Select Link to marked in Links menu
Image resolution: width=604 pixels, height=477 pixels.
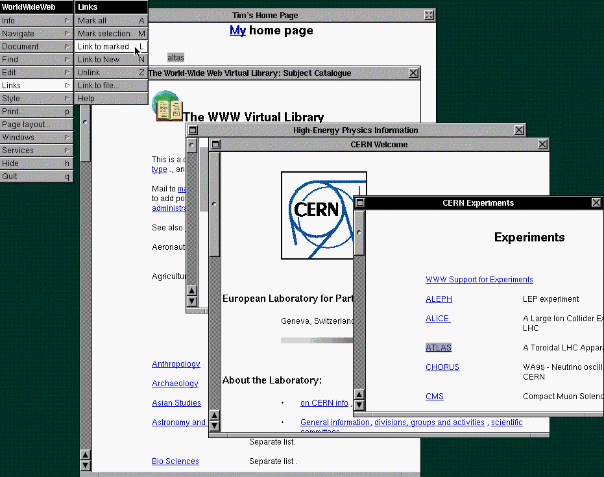coord(111,47)
